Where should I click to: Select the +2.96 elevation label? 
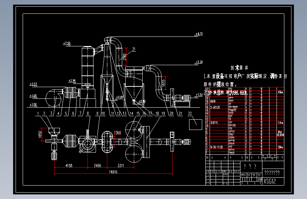72,80
